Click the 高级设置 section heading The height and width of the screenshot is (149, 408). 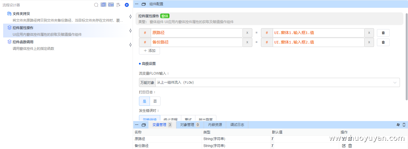tap(148, 64)
